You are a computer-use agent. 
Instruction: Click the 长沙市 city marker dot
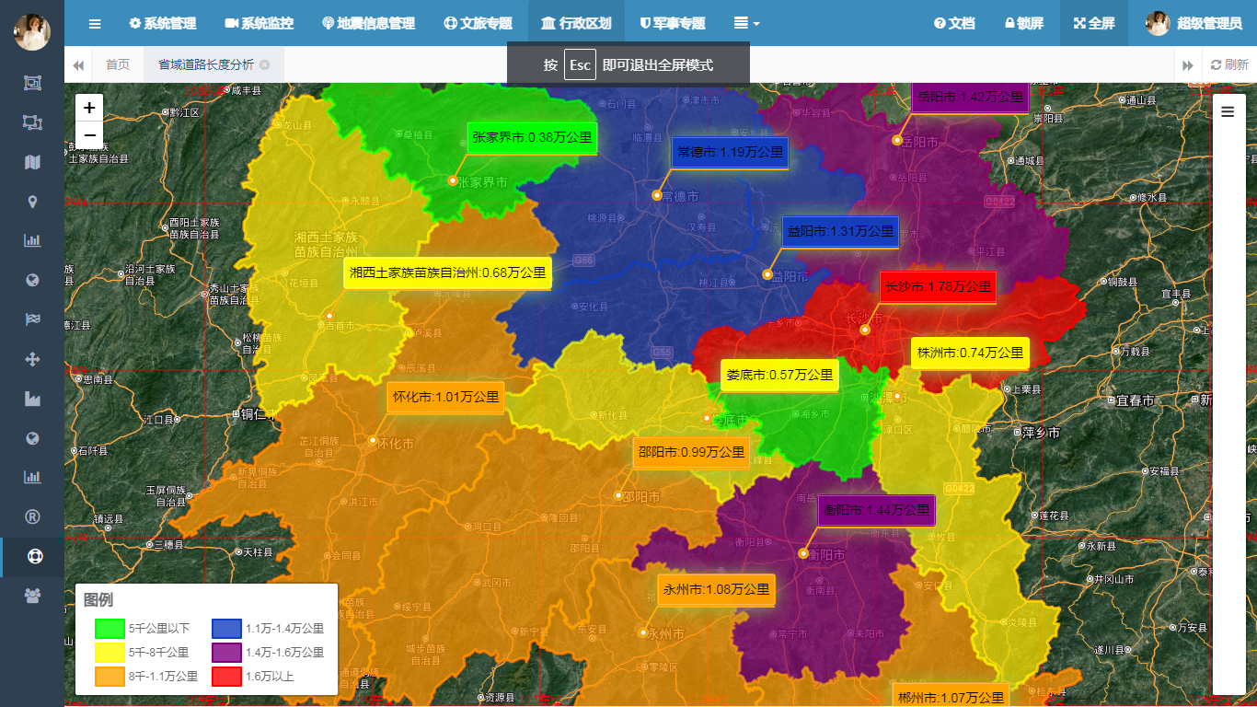coord(864,330)
